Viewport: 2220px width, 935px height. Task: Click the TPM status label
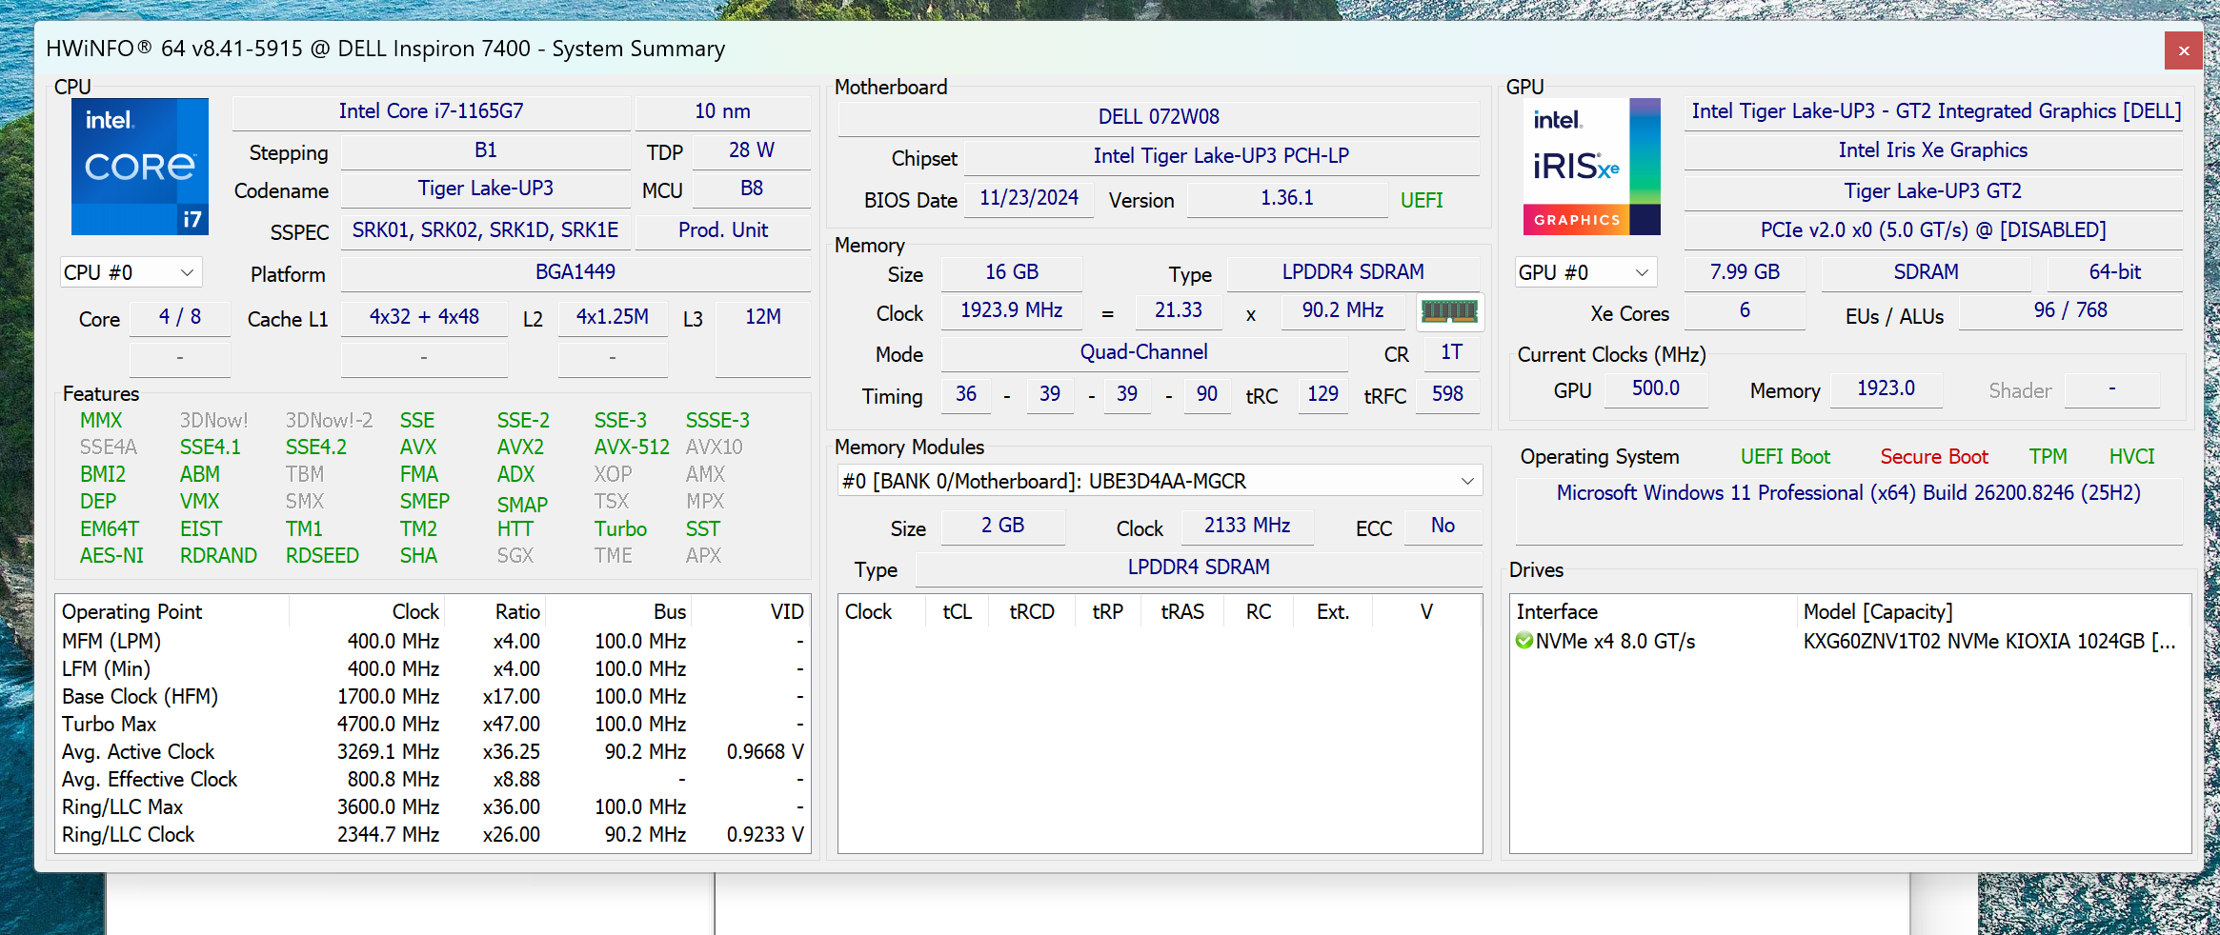coord(2048,457)
